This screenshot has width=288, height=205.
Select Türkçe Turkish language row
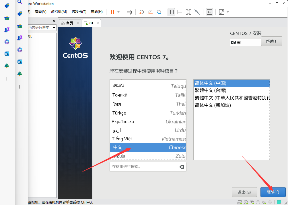point(148,113)
